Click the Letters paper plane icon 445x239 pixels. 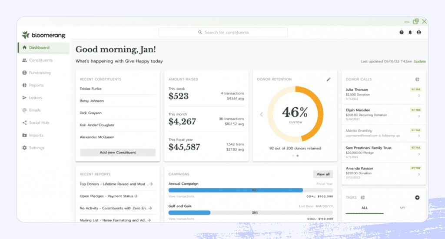click(24, 98)
